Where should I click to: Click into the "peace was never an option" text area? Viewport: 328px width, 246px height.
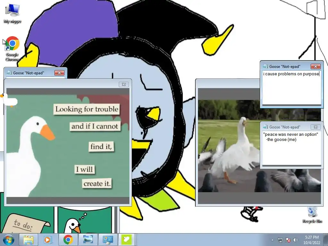click(291, 149)
